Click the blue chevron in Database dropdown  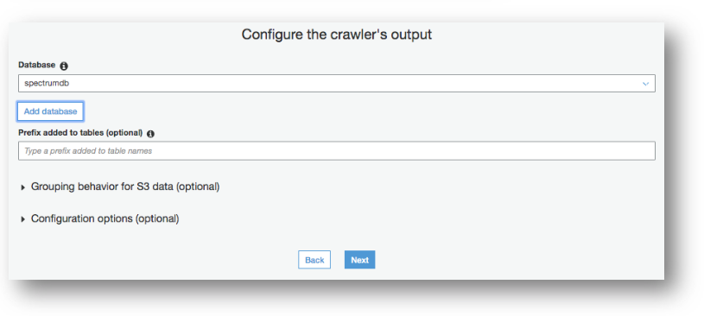coord(645,84)
